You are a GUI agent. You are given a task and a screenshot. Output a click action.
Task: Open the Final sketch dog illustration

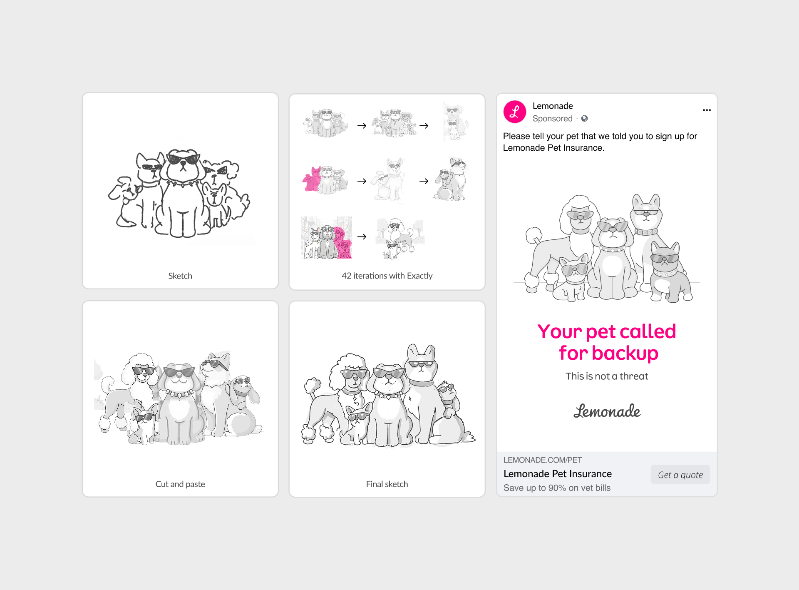point(387,396)
